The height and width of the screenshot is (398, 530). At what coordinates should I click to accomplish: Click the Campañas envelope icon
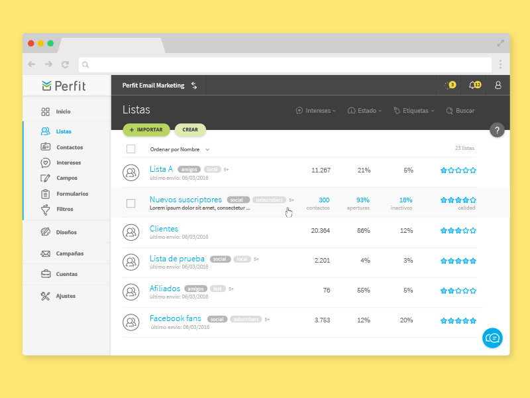point(45,253)
